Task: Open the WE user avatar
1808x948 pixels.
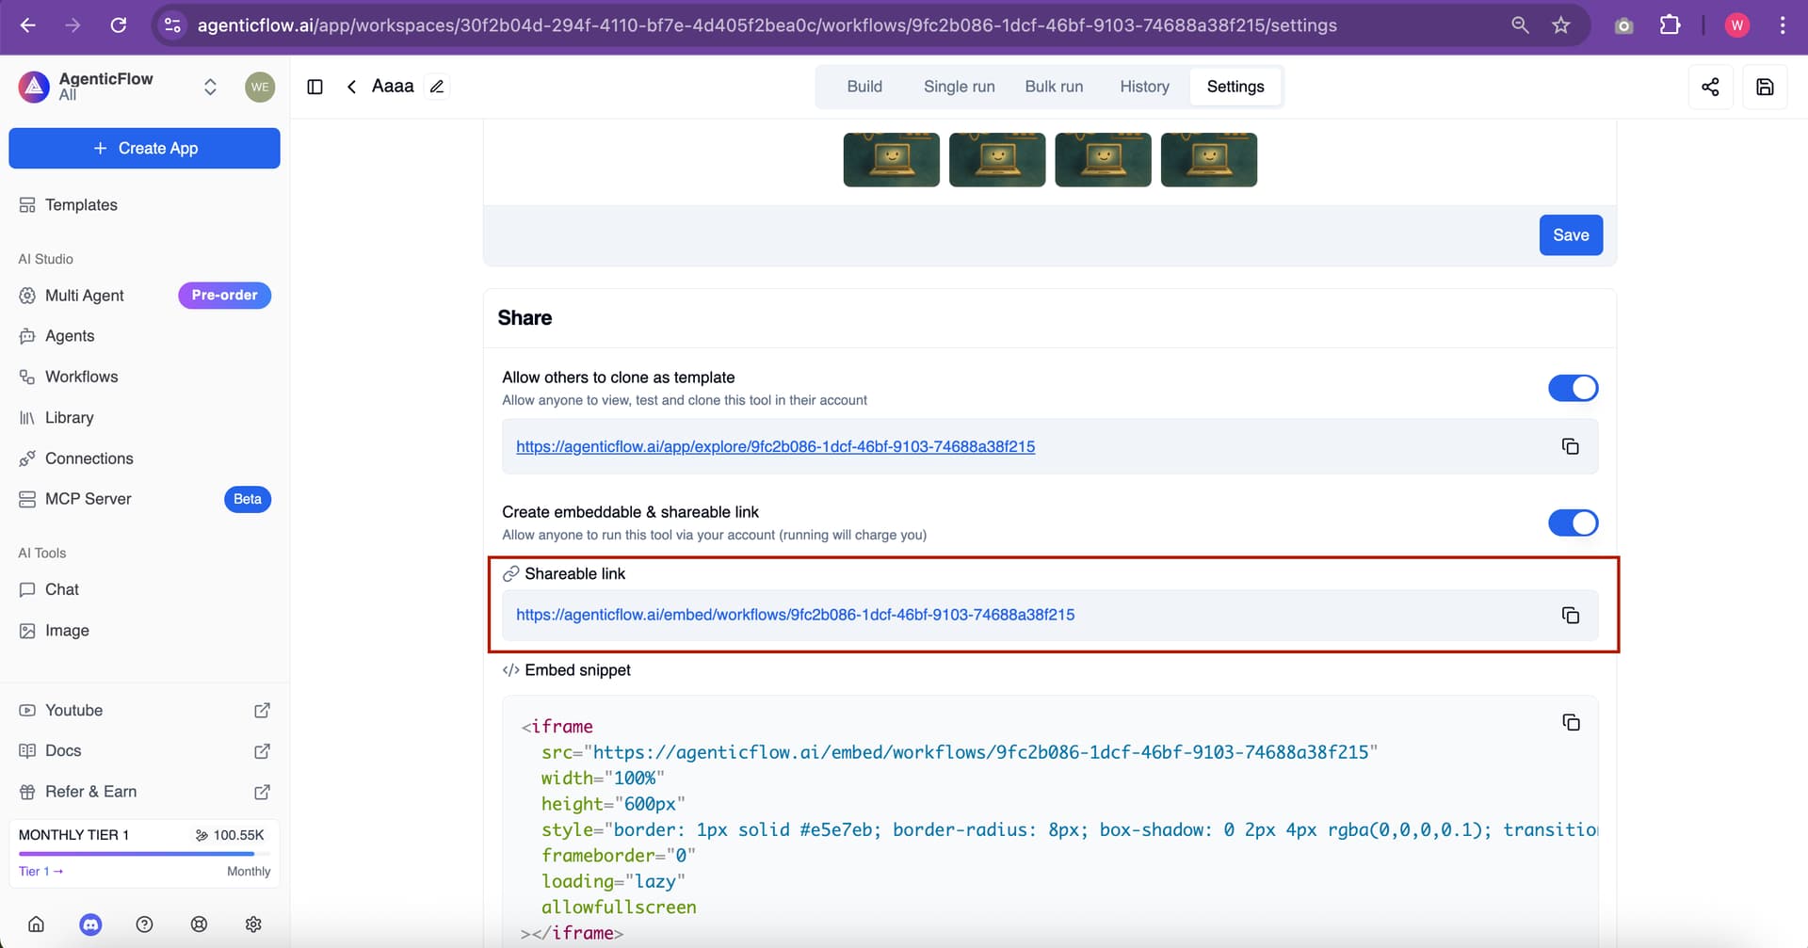Action: [260, 87]
